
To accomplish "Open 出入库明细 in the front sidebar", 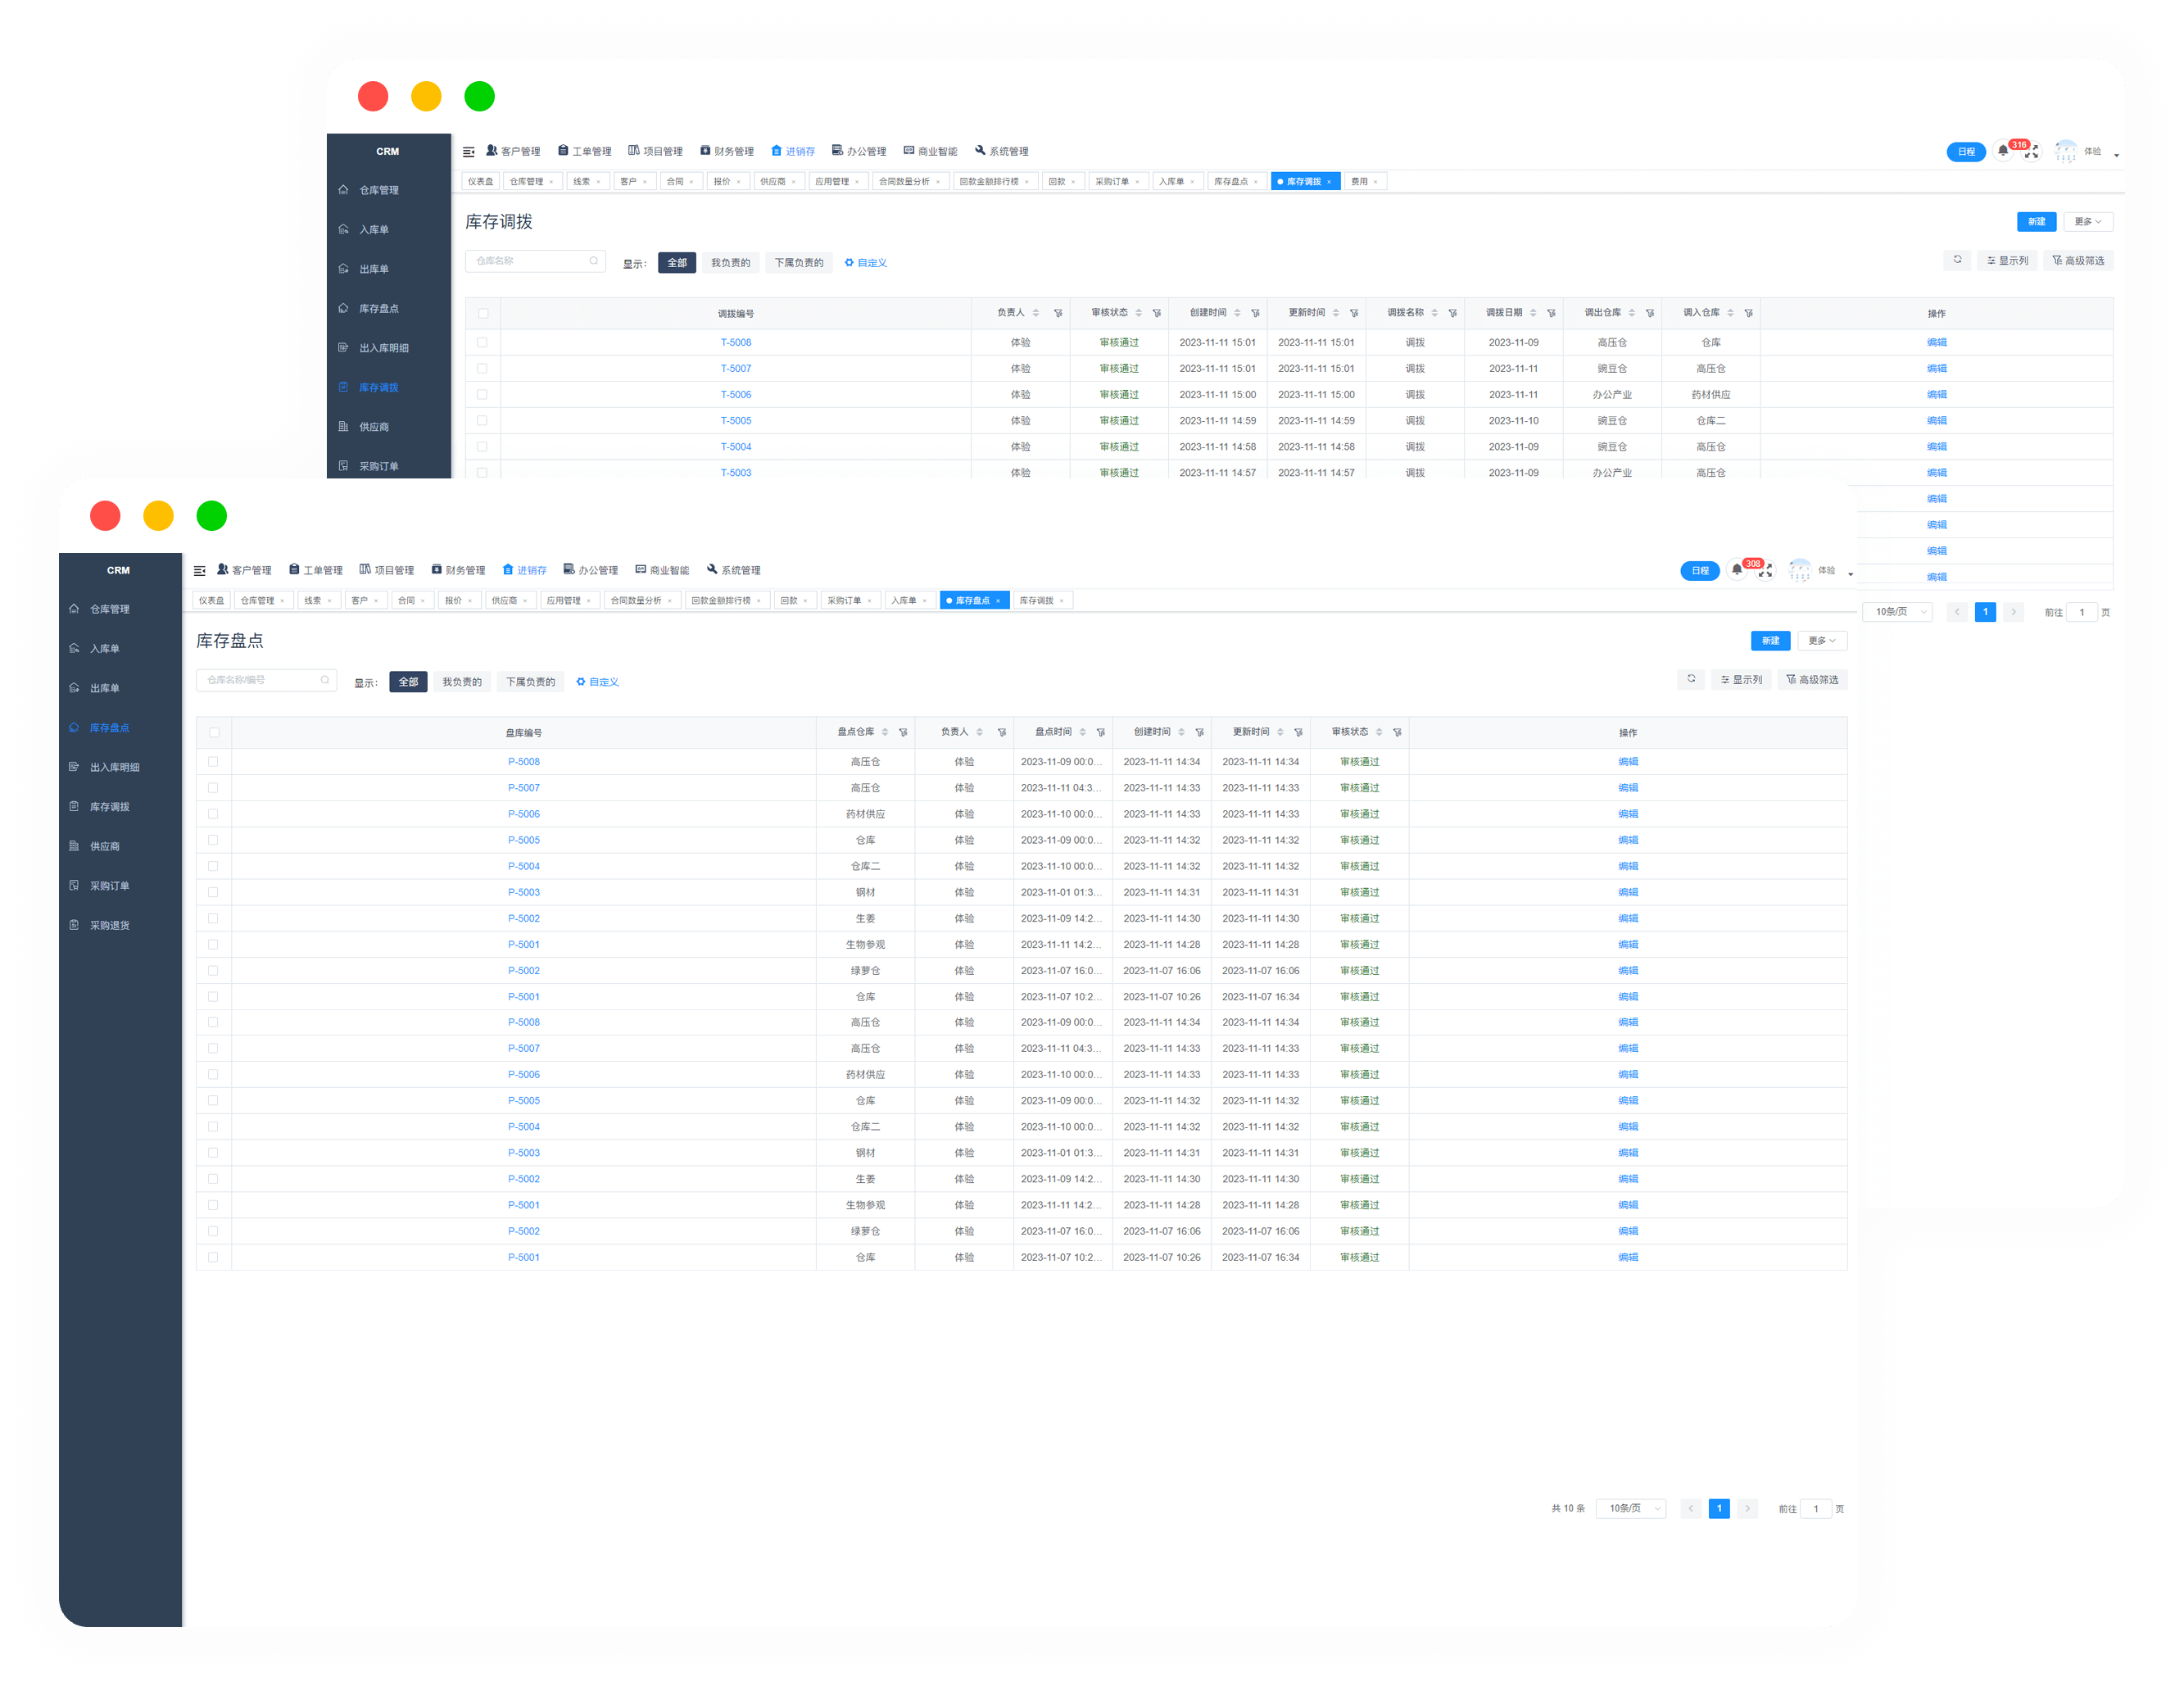I will [x=114, y=767].
